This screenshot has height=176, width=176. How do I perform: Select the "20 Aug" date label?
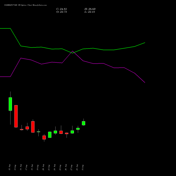point(43,167)
